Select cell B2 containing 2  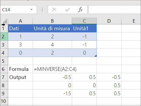[x=52, y=37]
